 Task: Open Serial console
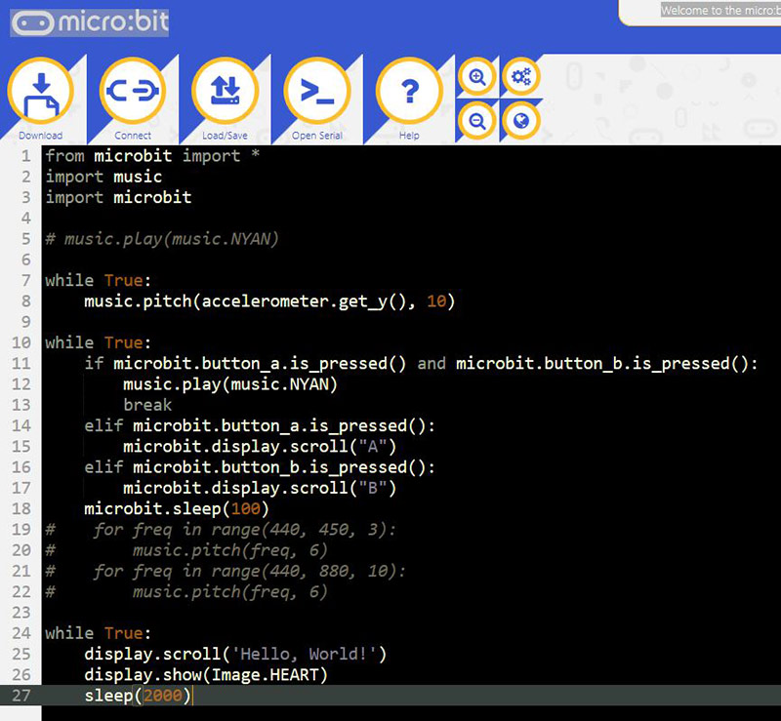point(316,93)
